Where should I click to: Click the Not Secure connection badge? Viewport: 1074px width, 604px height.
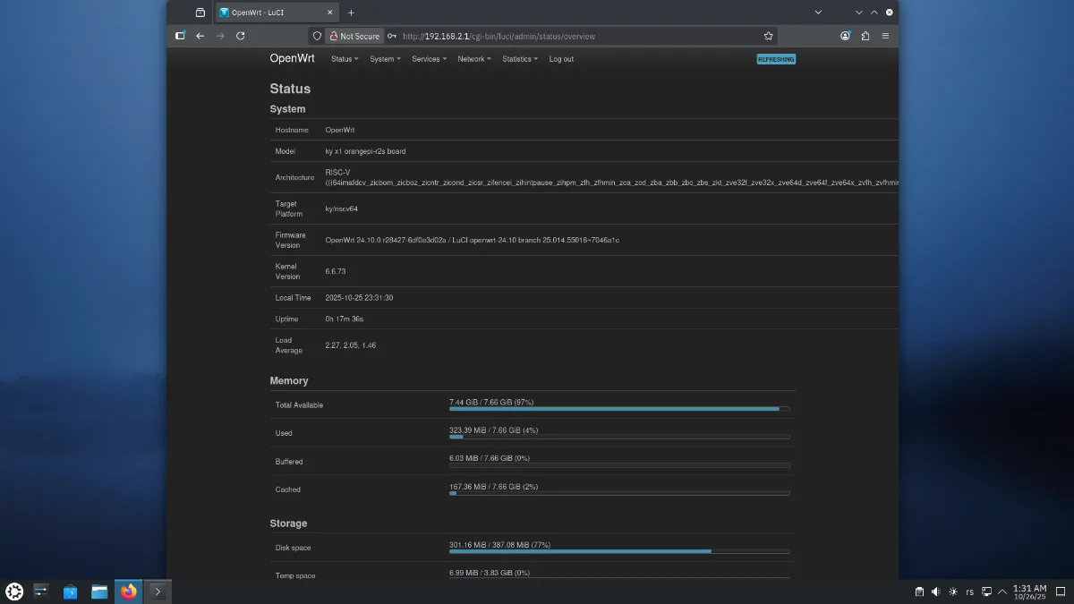click(354, 37)
